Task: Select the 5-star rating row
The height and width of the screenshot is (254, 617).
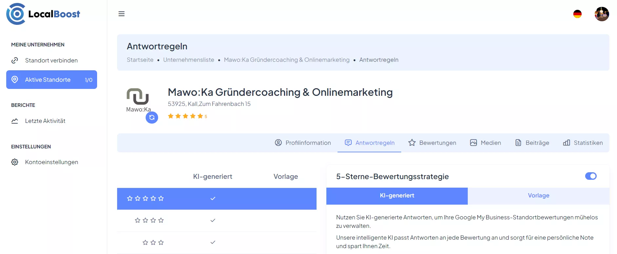Action: pyautogui.click(x=217, y=199)
